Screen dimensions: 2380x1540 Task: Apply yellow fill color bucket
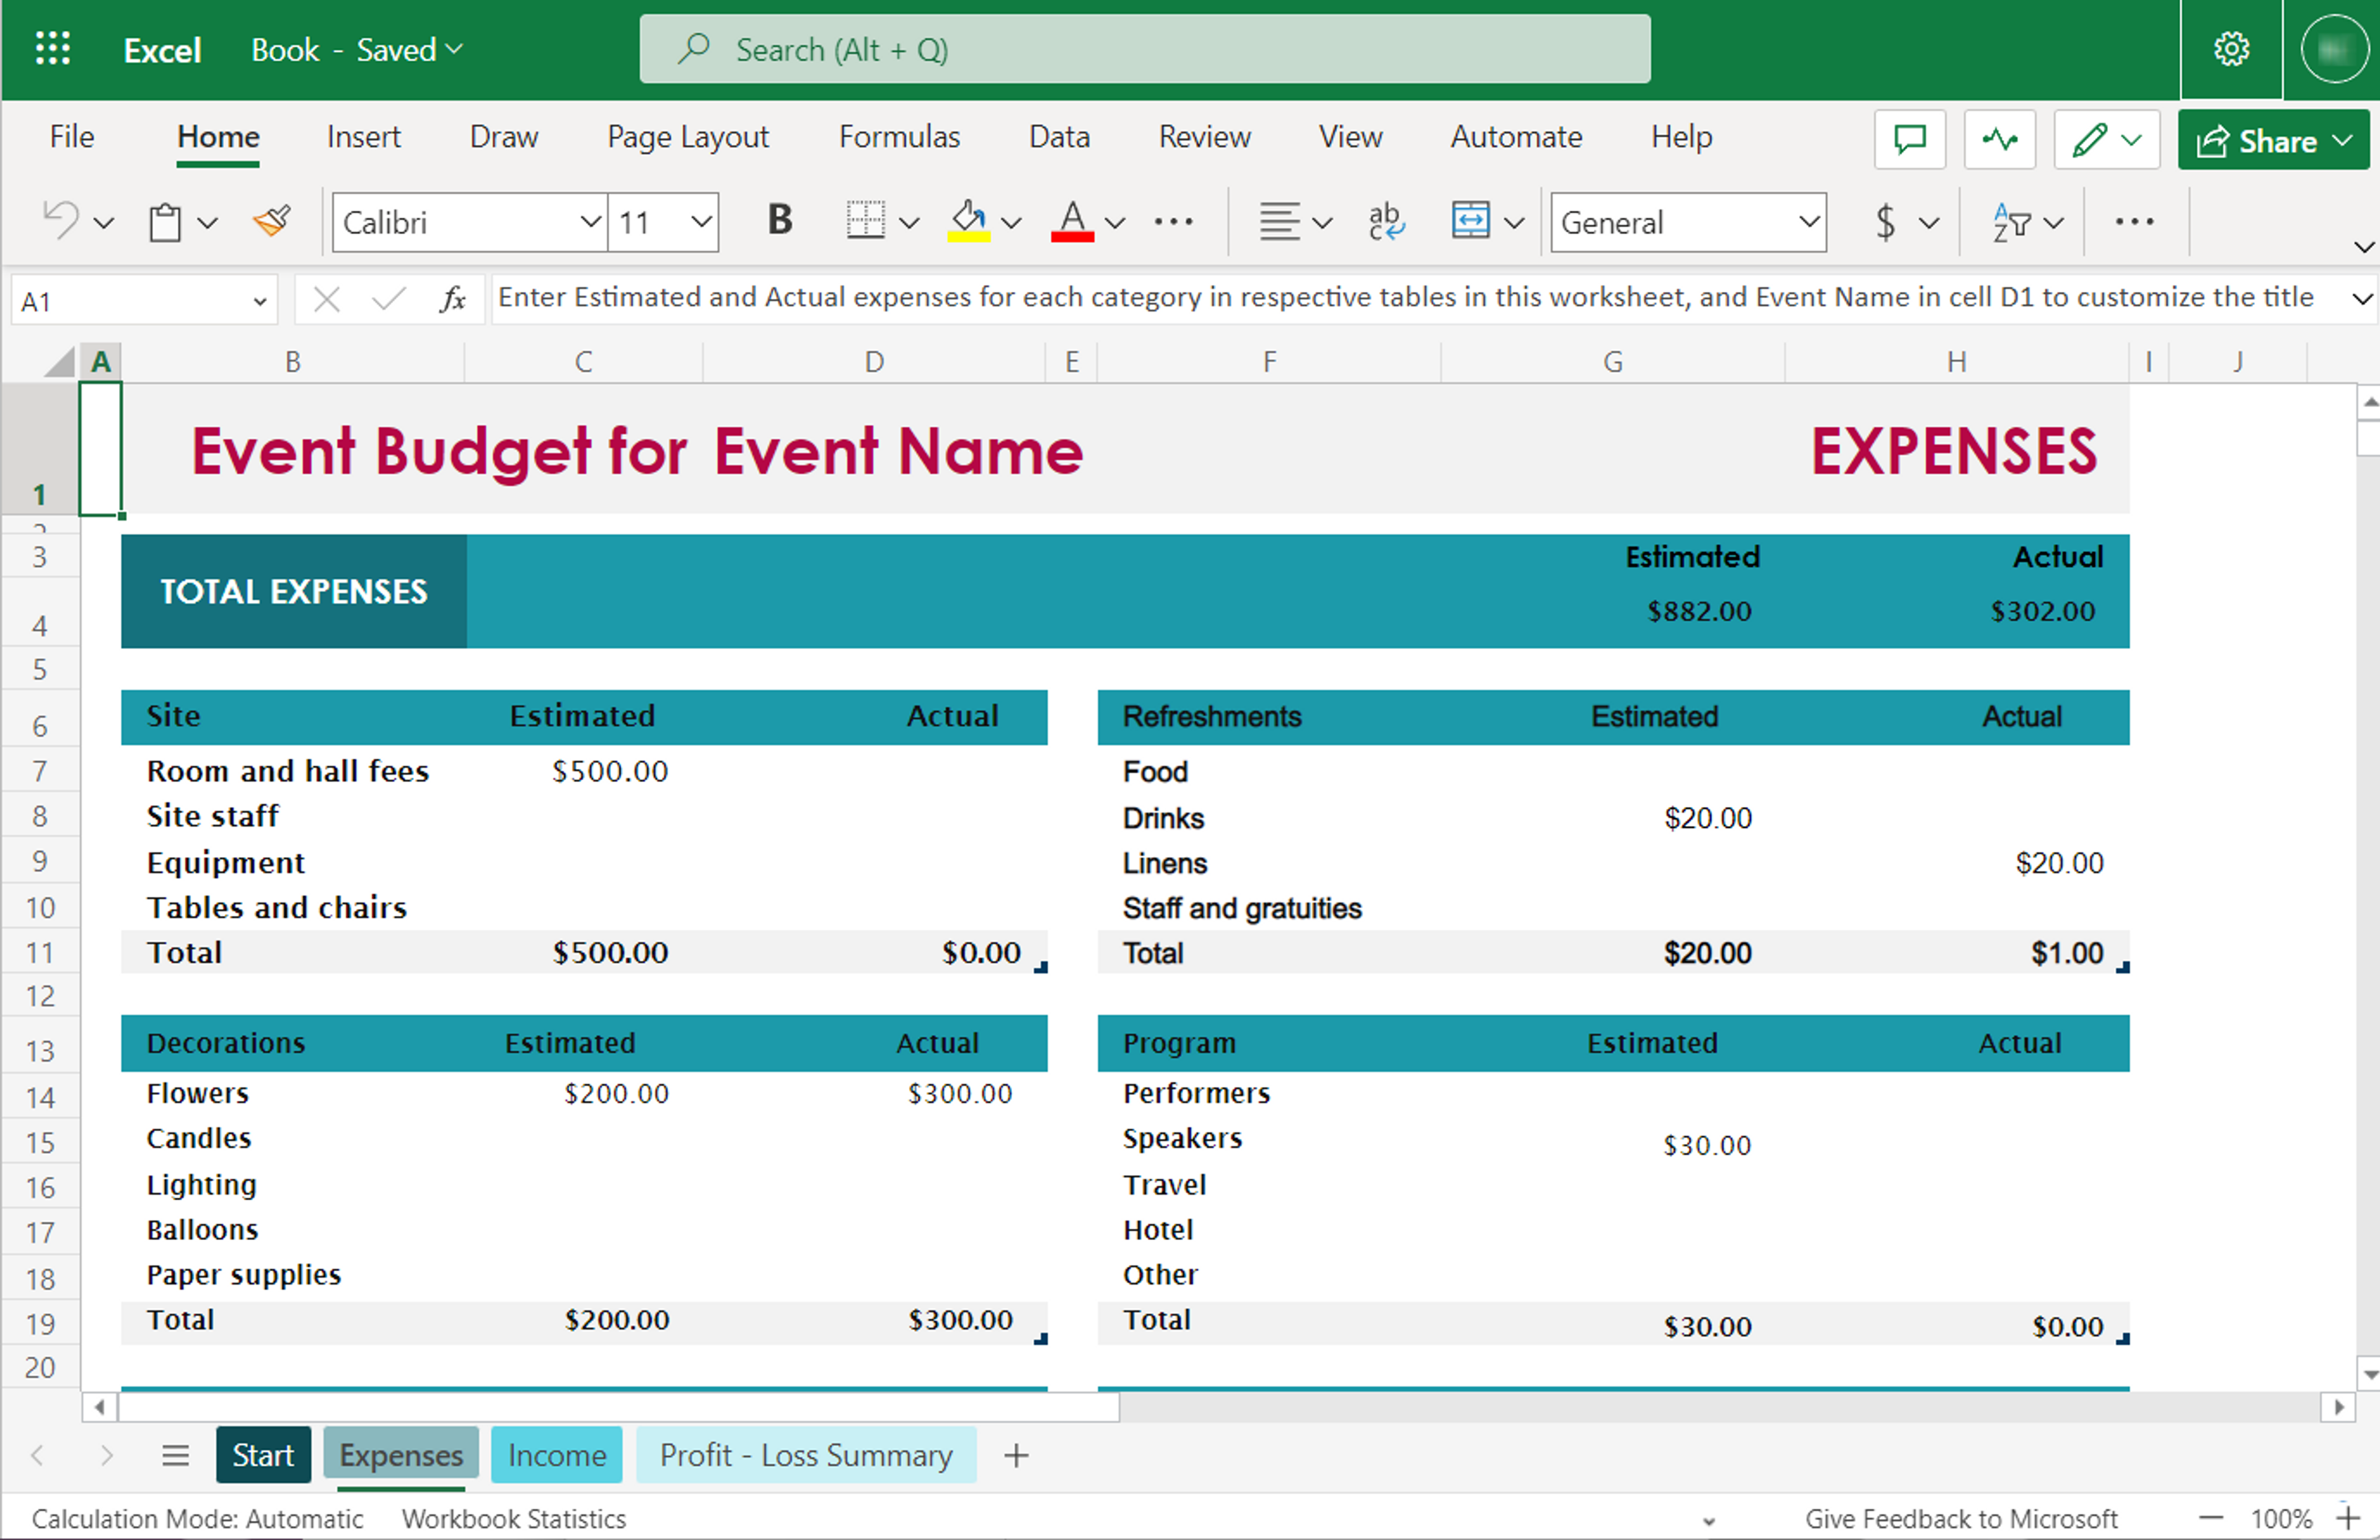(x=968, y=221)
